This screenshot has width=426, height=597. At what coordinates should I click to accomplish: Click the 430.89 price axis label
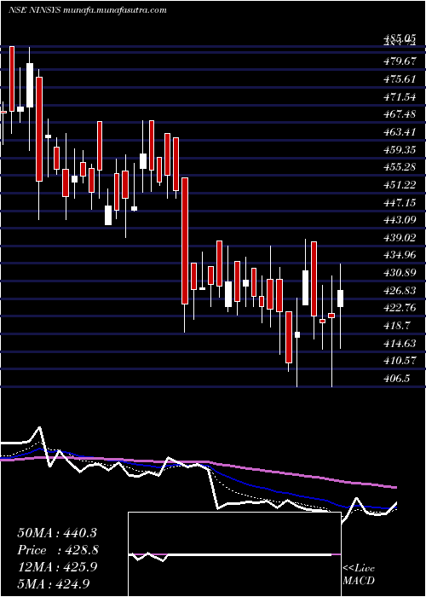coord(399,273)
